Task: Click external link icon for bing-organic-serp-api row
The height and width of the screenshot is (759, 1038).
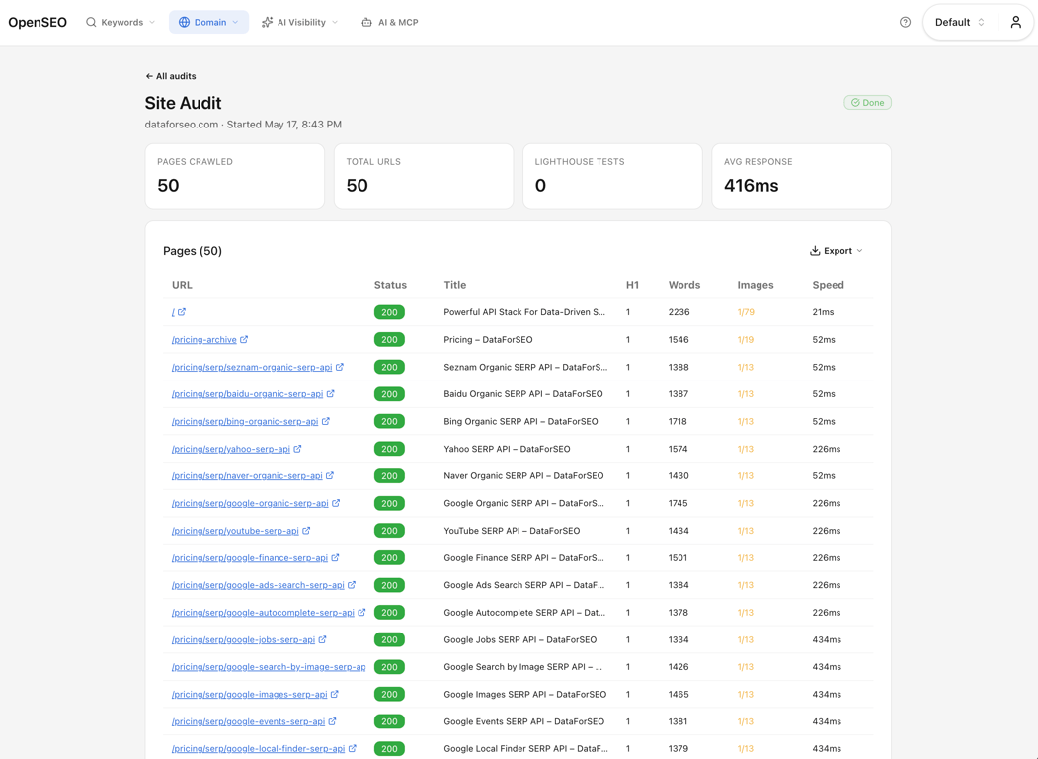Action: point(326,421)
